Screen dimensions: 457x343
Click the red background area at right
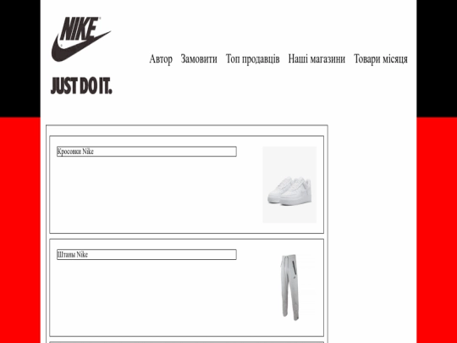point(437,230)
